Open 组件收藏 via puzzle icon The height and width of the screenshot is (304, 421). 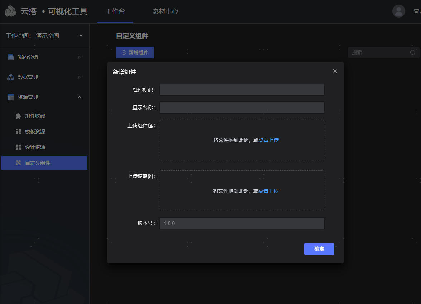pos(18,116)
